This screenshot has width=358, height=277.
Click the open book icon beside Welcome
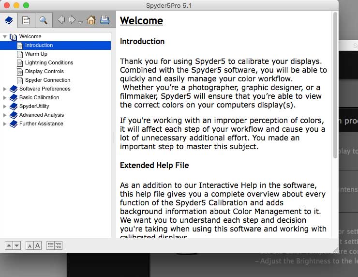(x=13, y=37)
